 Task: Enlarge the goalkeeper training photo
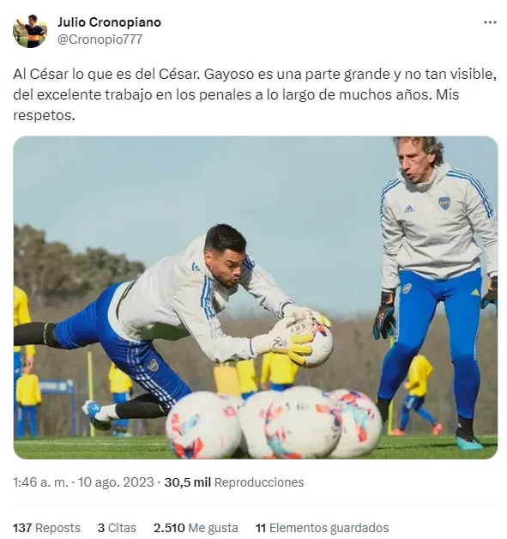point(256,298)
